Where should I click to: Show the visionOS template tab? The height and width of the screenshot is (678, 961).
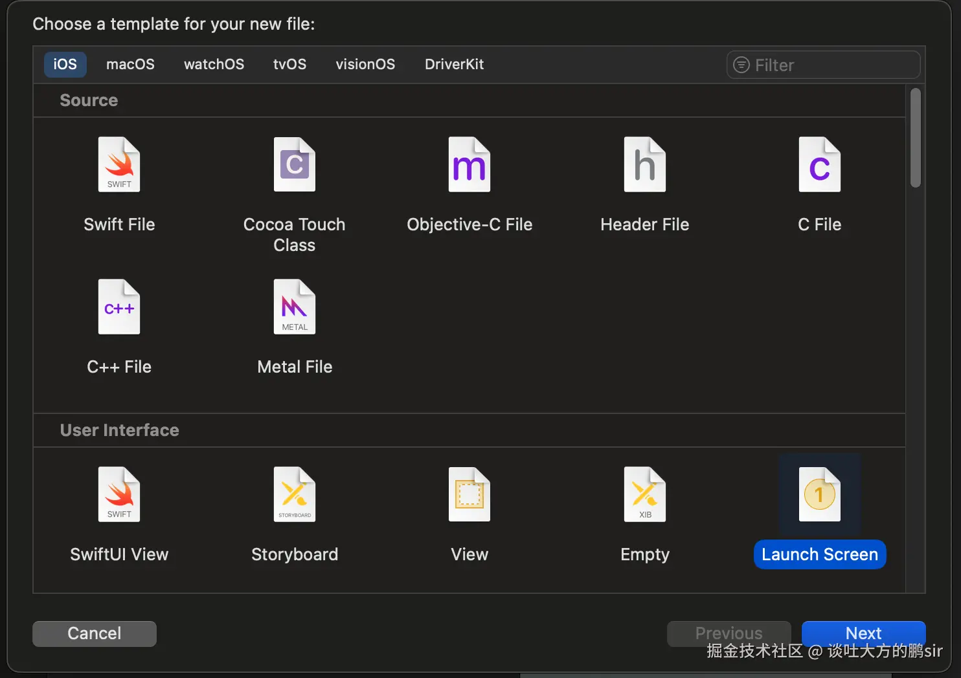[x=365, y=65]
